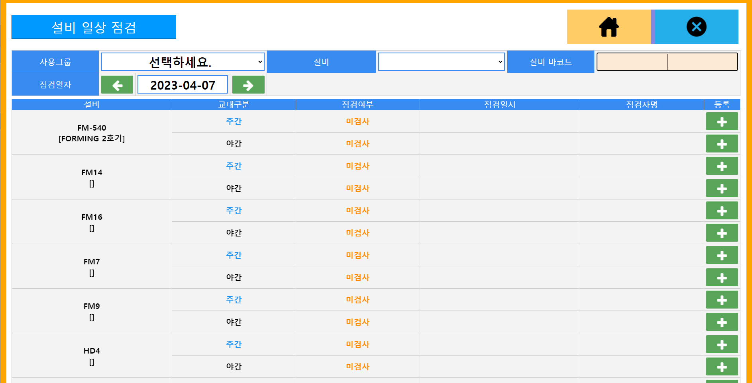Register inspection for HD4 야간 shift
Viewport: 752px width, 383px height.
[722, 367]
